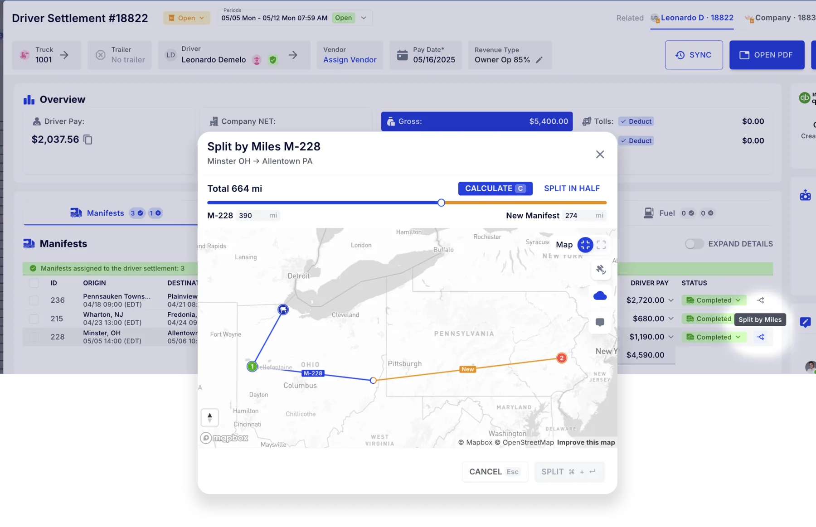The width and height of the screenshot is (816, 527).
Task: Open the settlement Open status dropdown
Action: pyautogui.click(x=186, y=18)
